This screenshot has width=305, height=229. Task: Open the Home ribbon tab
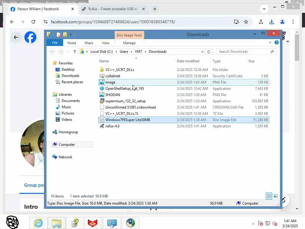coord(72,43)
